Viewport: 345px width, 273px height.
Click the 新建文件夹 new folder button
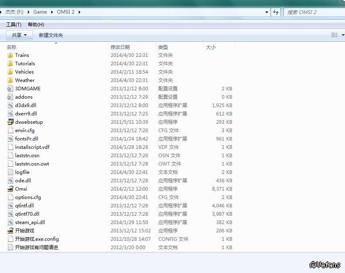(x=51, y=35)
